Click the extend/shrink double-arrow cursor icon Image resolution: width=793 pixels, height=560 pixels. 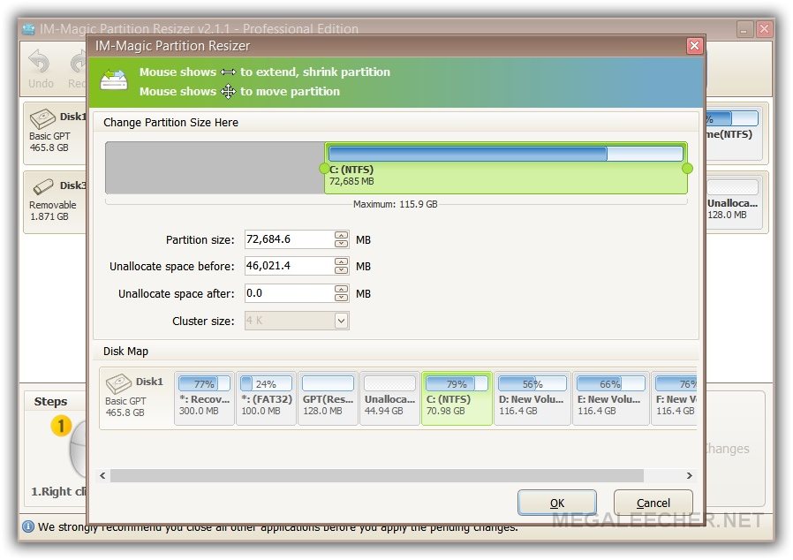(228, 72)
